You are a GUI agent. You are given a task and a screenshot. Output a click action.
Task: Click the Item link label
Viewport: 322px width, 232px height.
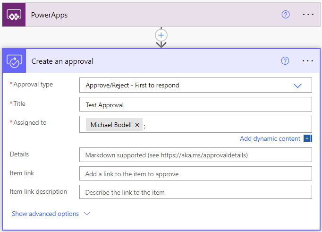(22, 173)
